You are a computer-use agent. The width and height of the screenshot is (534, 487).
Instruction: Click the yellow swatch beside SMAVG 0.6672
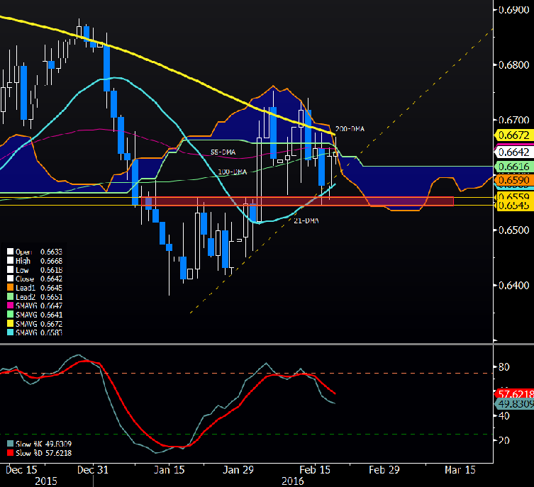click(x=10, y=324)
